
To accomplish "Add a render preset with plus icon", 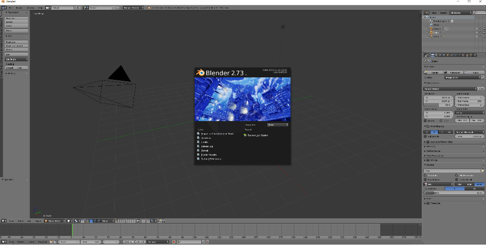I will (x=478, y=89).
